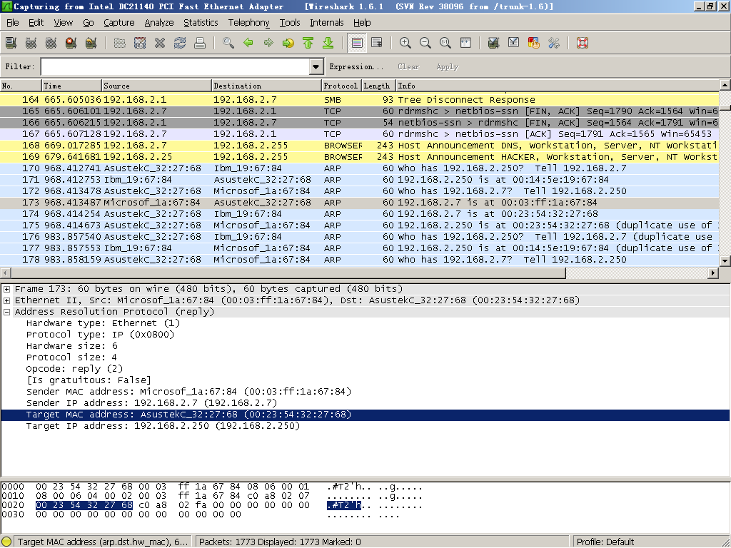Expand the Frame 173 tree node
Screen dimensions: 731x548
(7, 289)
